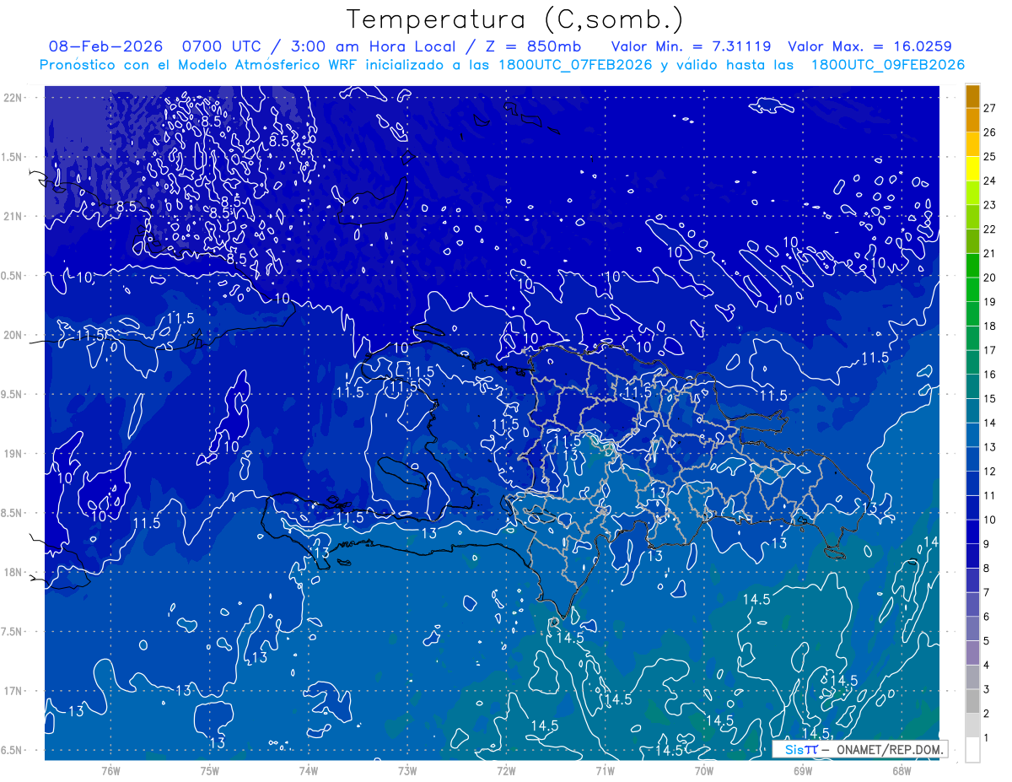The width and height of the screenshot is (1012, 782).
Task: Click the 76W longitude axis label
Action: click(110, 770)
